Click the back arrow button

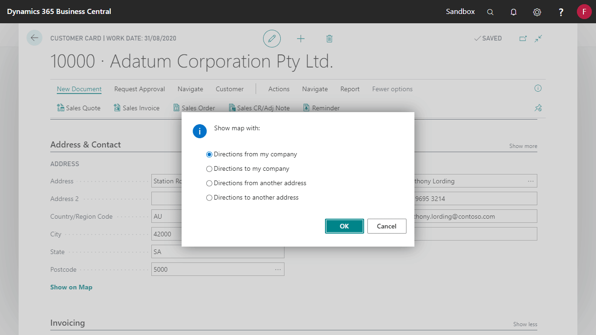34,38
